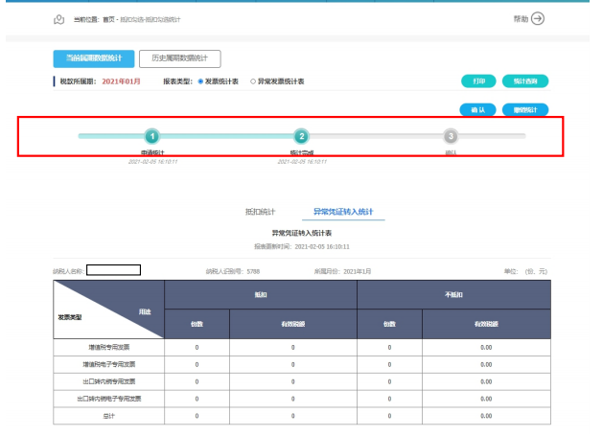Click the greyed step 3 circle
The height and width of the screenshot is (436, 603).
(451, 136)
